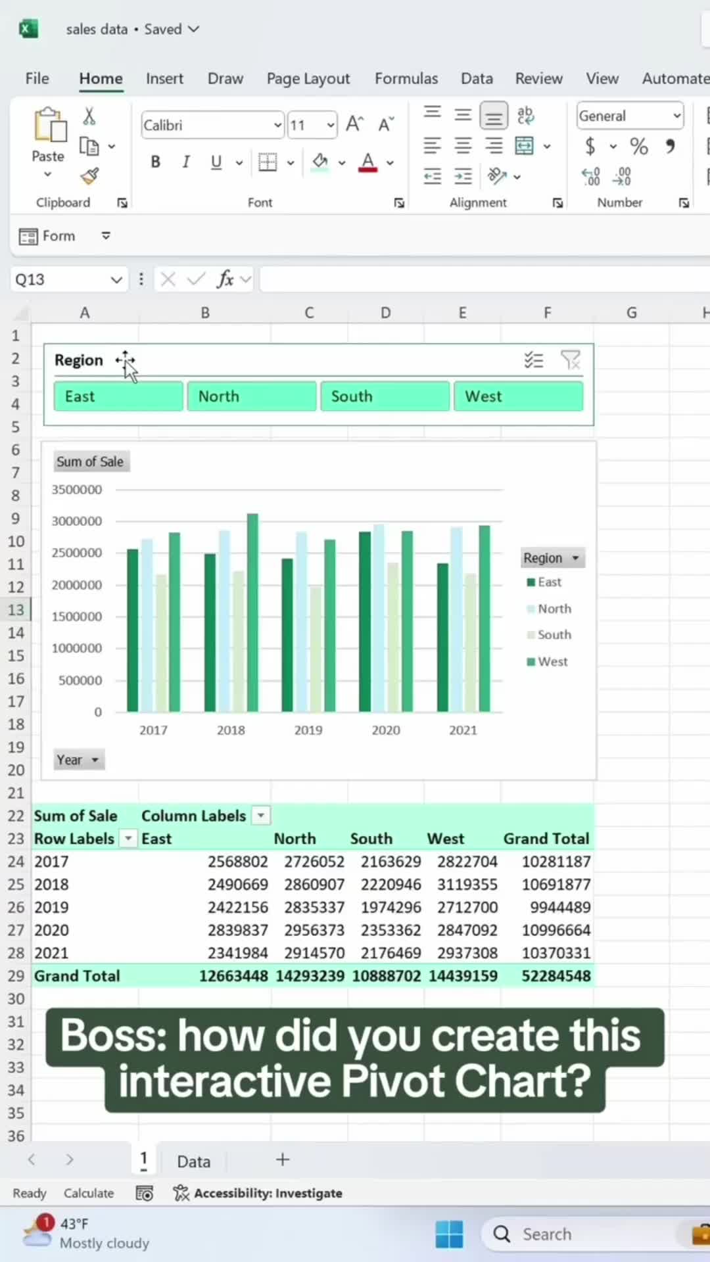Viewport: 710px width, 1262px height.
Task: Click the Name Box showing Q13
Action: 68,280
